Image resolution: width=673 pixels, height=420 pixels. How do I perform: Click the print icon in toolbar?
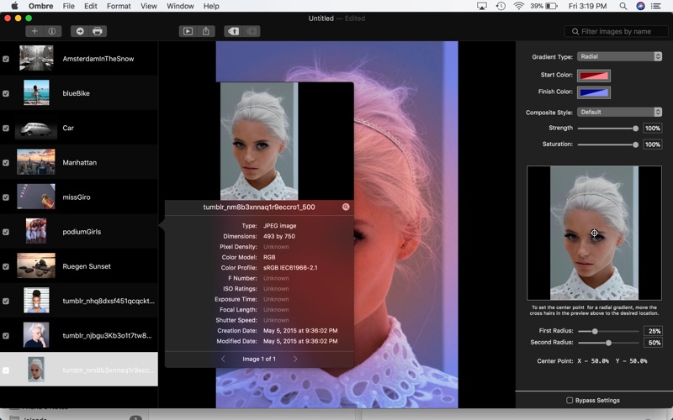(97, 31)
